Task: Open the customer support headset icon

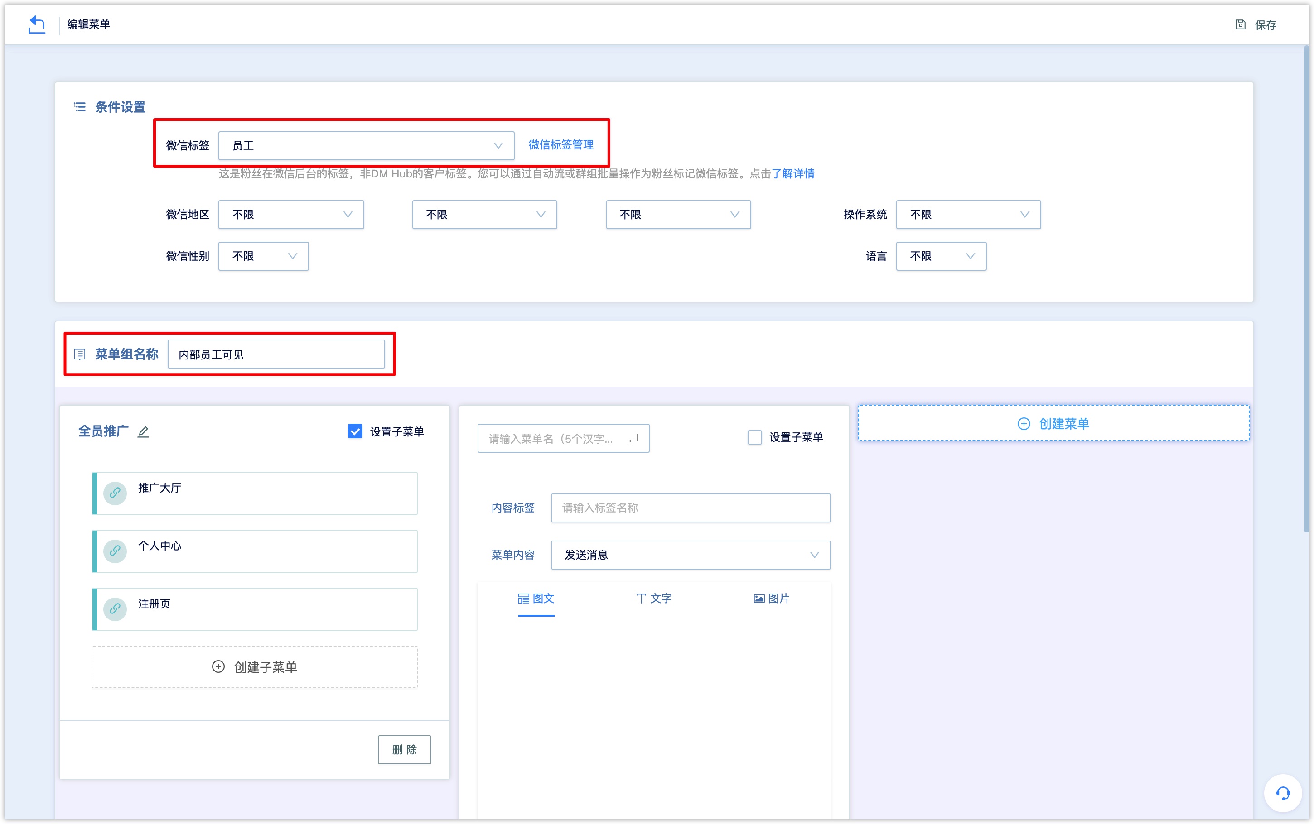Action: (1283, 793)
